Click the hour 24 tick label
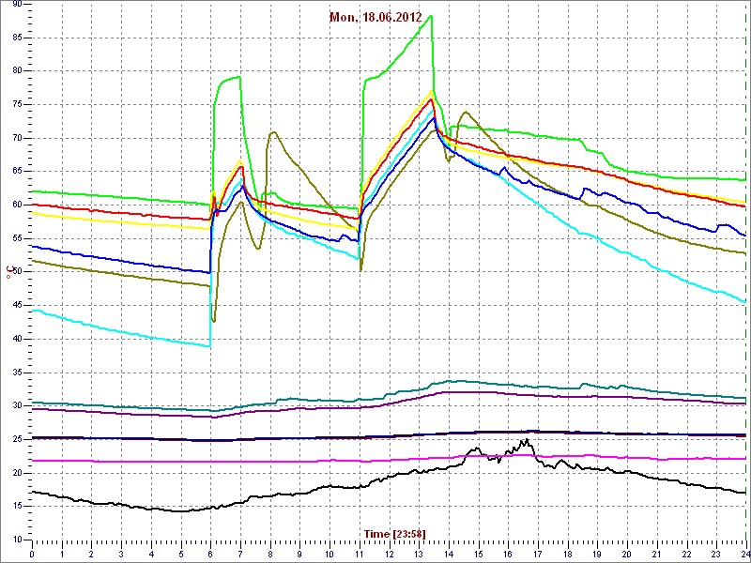 (744, 554)
